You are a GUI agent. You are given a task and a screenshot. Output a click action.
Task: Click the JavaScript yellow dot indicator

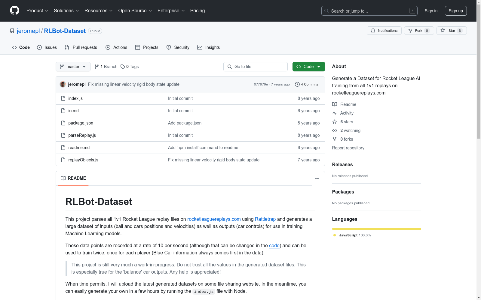point(335,235)
